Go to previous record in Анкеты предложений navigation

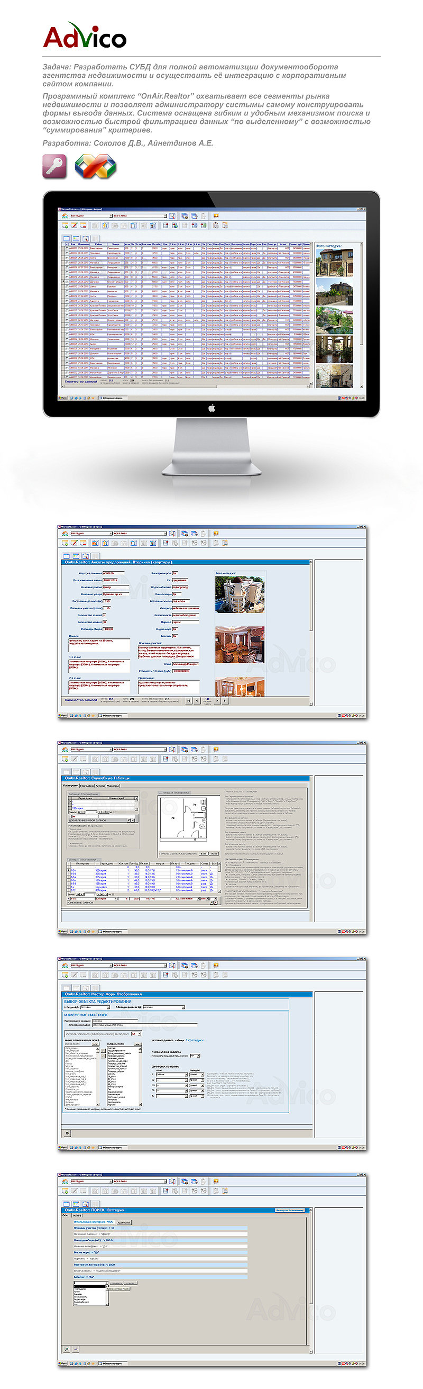pyautogui.click(x=196, y=700)
